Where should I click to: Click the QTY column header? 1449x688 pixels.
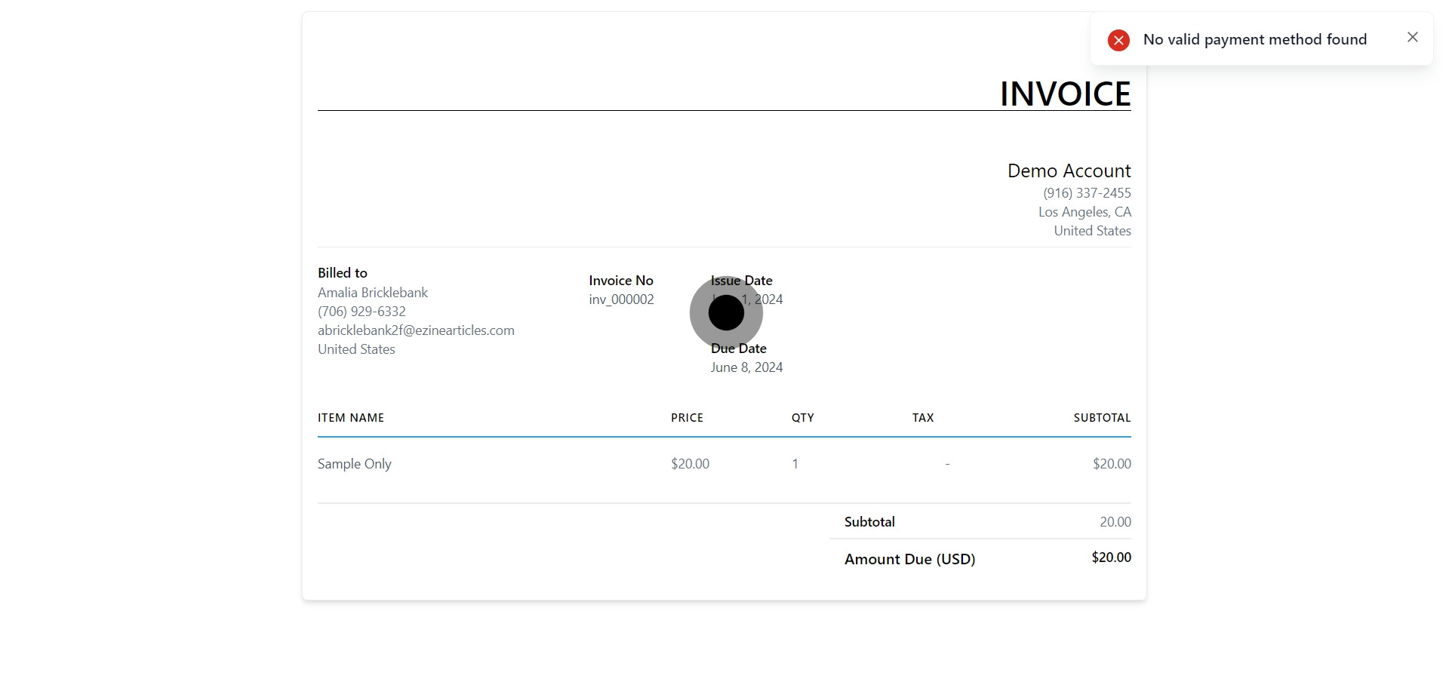coord(802,418)
